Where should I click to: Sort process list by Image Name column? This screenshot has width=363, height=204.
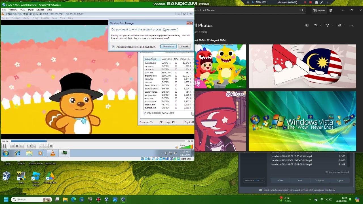click(x=152, y=59)
